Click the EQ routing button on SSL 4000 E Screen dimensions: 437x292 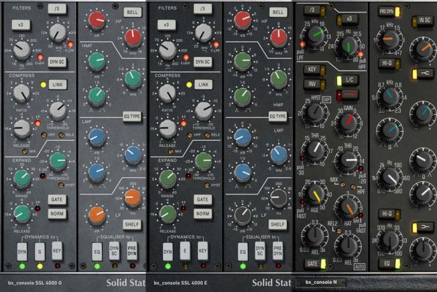click(x=243, y=252)
